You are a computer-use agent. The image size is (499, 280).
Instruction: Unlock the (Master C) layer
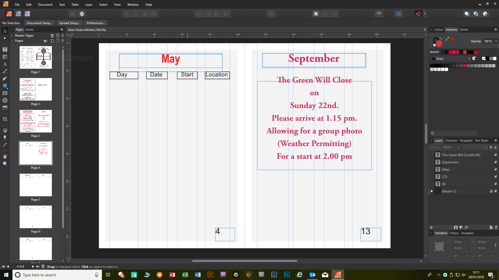(491, 191)
